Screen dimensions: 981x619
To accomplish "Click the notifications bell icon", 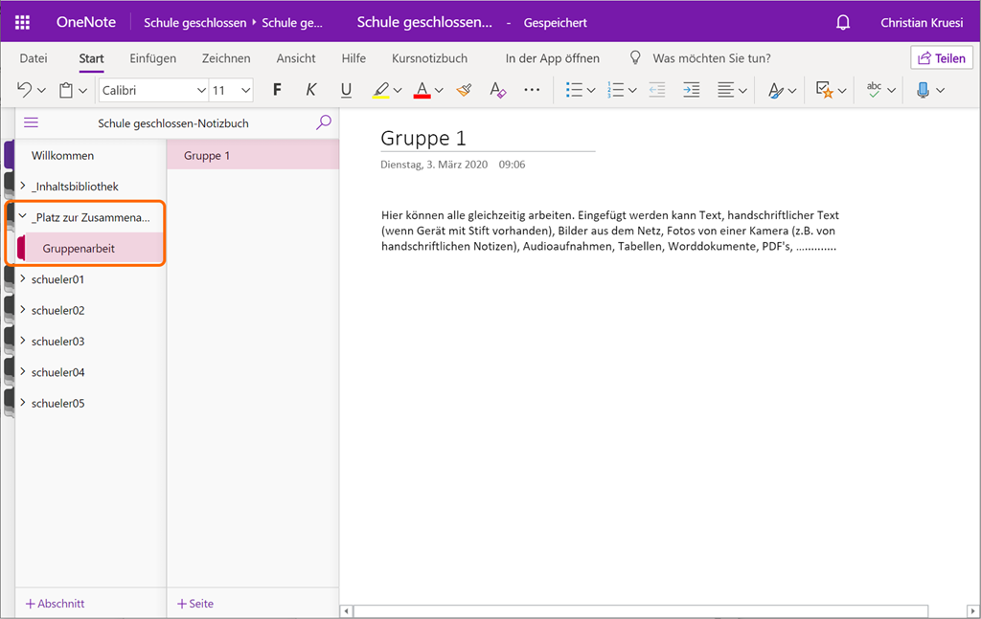I will coord(843,22).
